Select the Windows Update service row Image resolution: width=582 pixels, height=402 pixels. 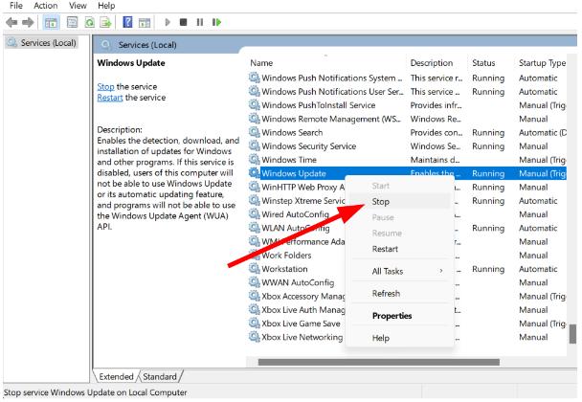pyautogui.click(x=407, y=173)
